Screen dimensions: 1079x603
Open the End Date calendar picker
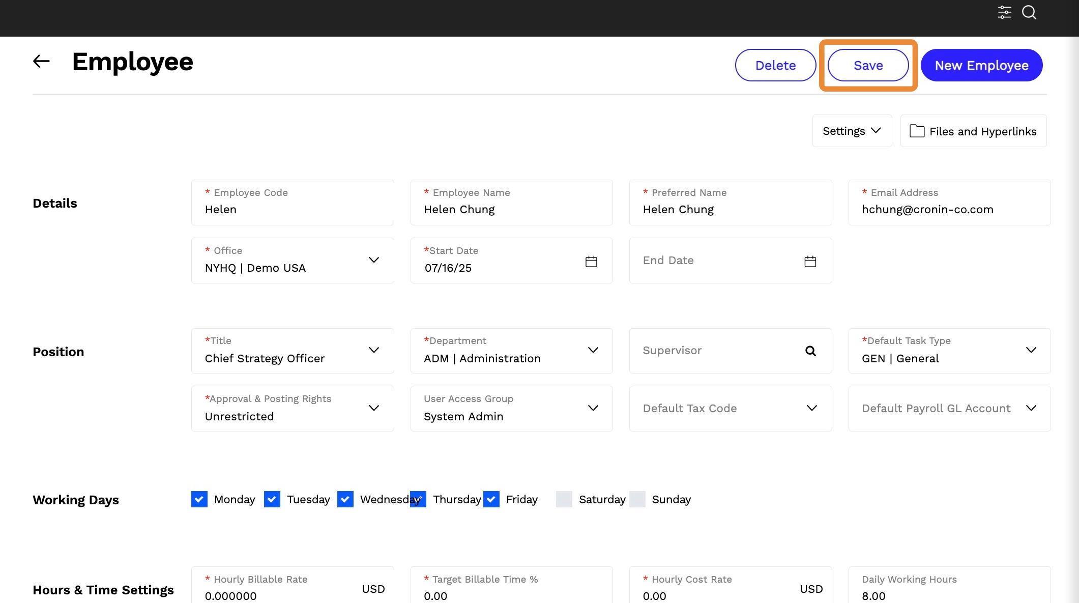pyautogui.click(x=810, y=262)
